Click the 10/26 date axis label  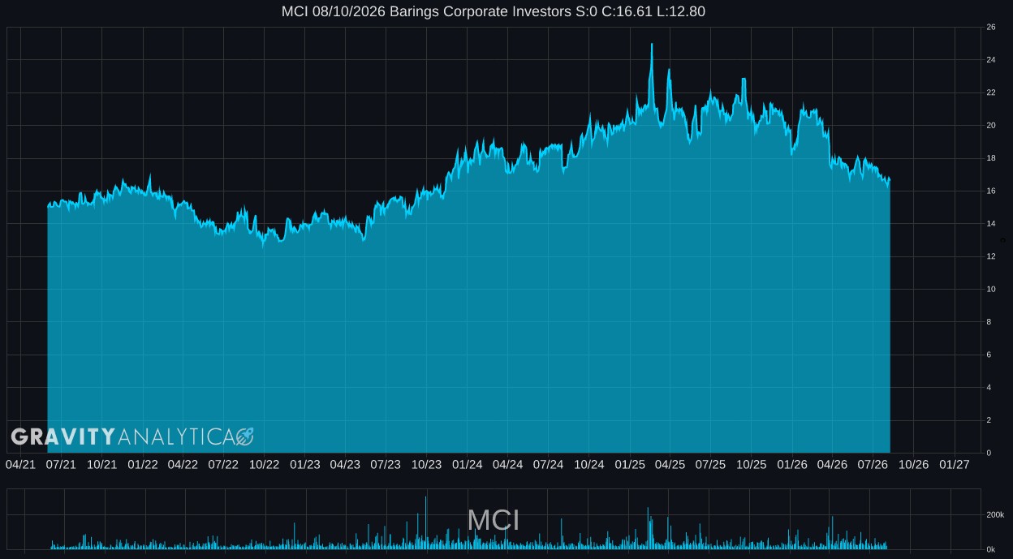(913, 465)
